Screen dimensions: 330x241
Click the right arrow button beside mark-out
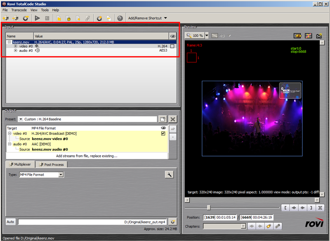[x=302, y=208]
